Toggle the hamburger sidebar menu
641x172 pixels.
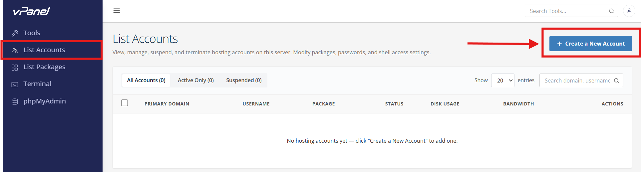(117, 11)
